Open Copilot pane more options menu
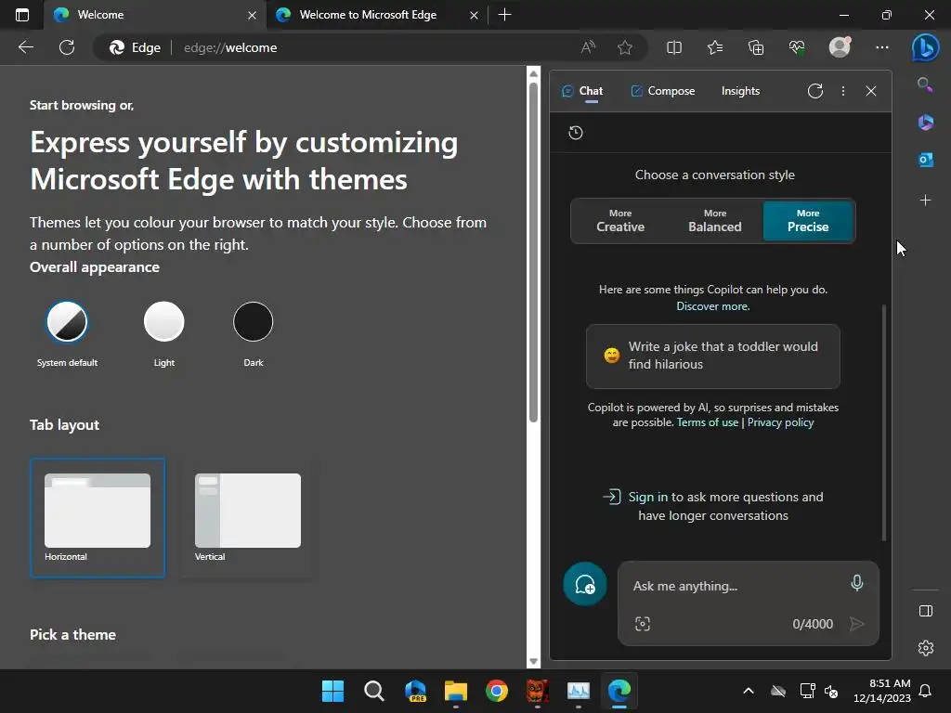 coord(843,91)
